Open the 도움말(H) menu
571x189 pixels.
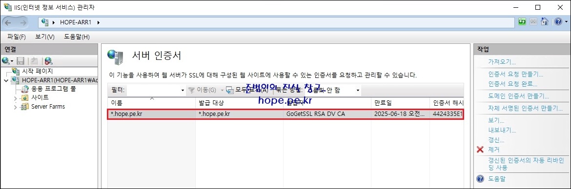77,37
